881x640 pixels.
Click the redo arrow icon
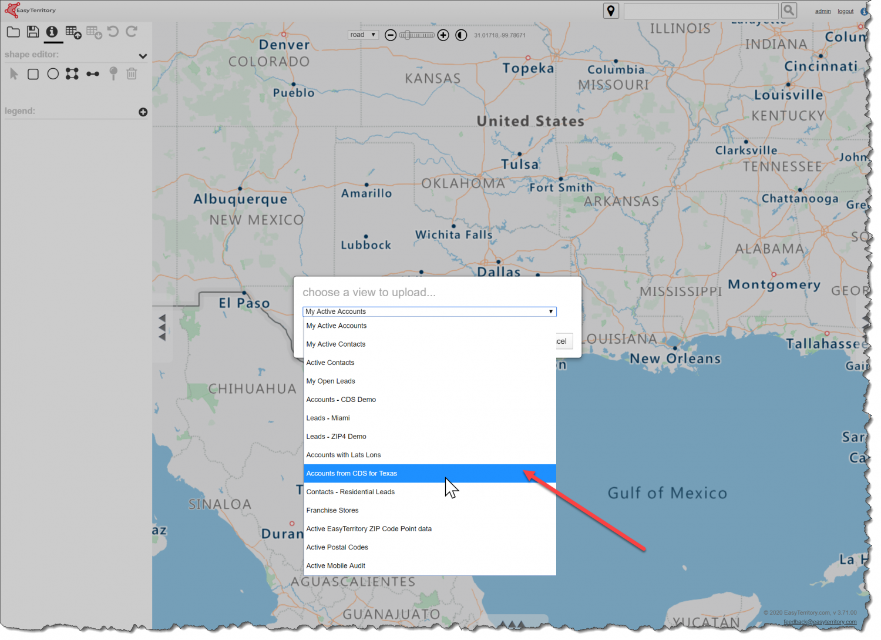pos(132,32)
